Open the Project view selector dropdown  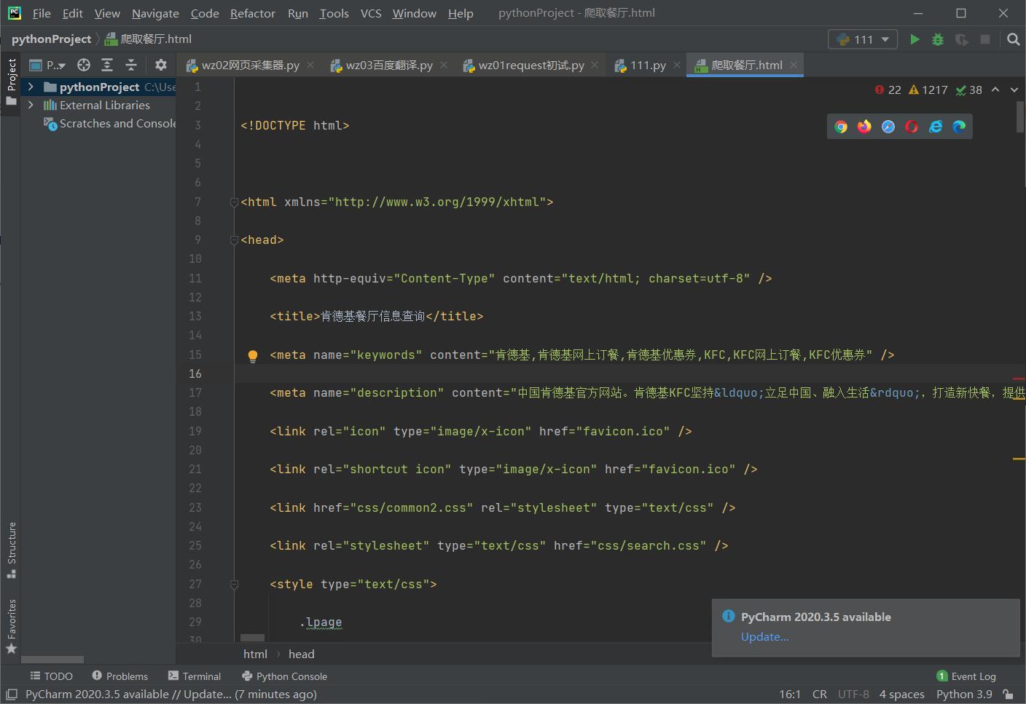(x=47, y=65)
